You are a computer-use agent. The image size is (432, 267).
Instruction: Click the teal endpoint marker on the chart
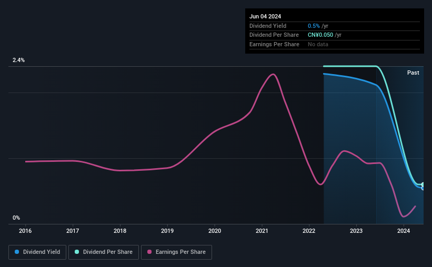coord(423,184)
